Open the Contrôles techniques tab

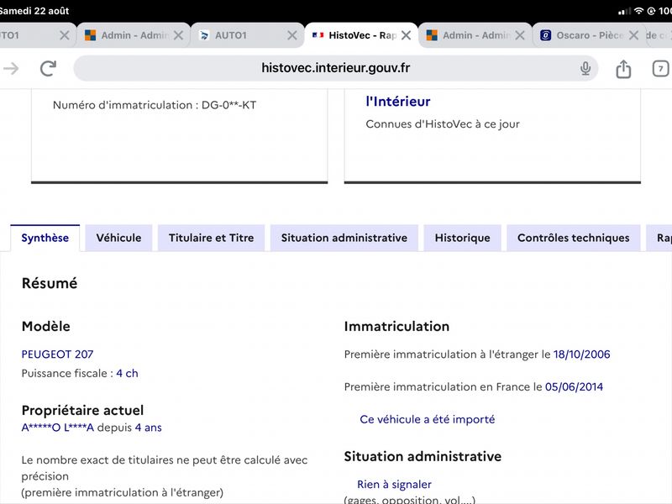(x=574, y=238)
